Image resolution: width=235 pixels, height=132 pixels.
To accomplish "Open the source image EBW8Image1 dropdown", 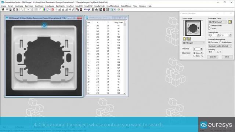I will coord(194,43).
